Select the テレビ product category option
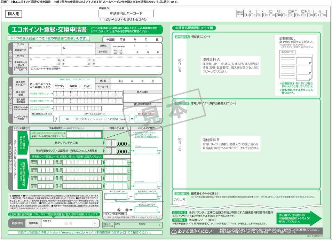Image resolution: width=332 pixels, height=240 pixels. tap(87, 86)
